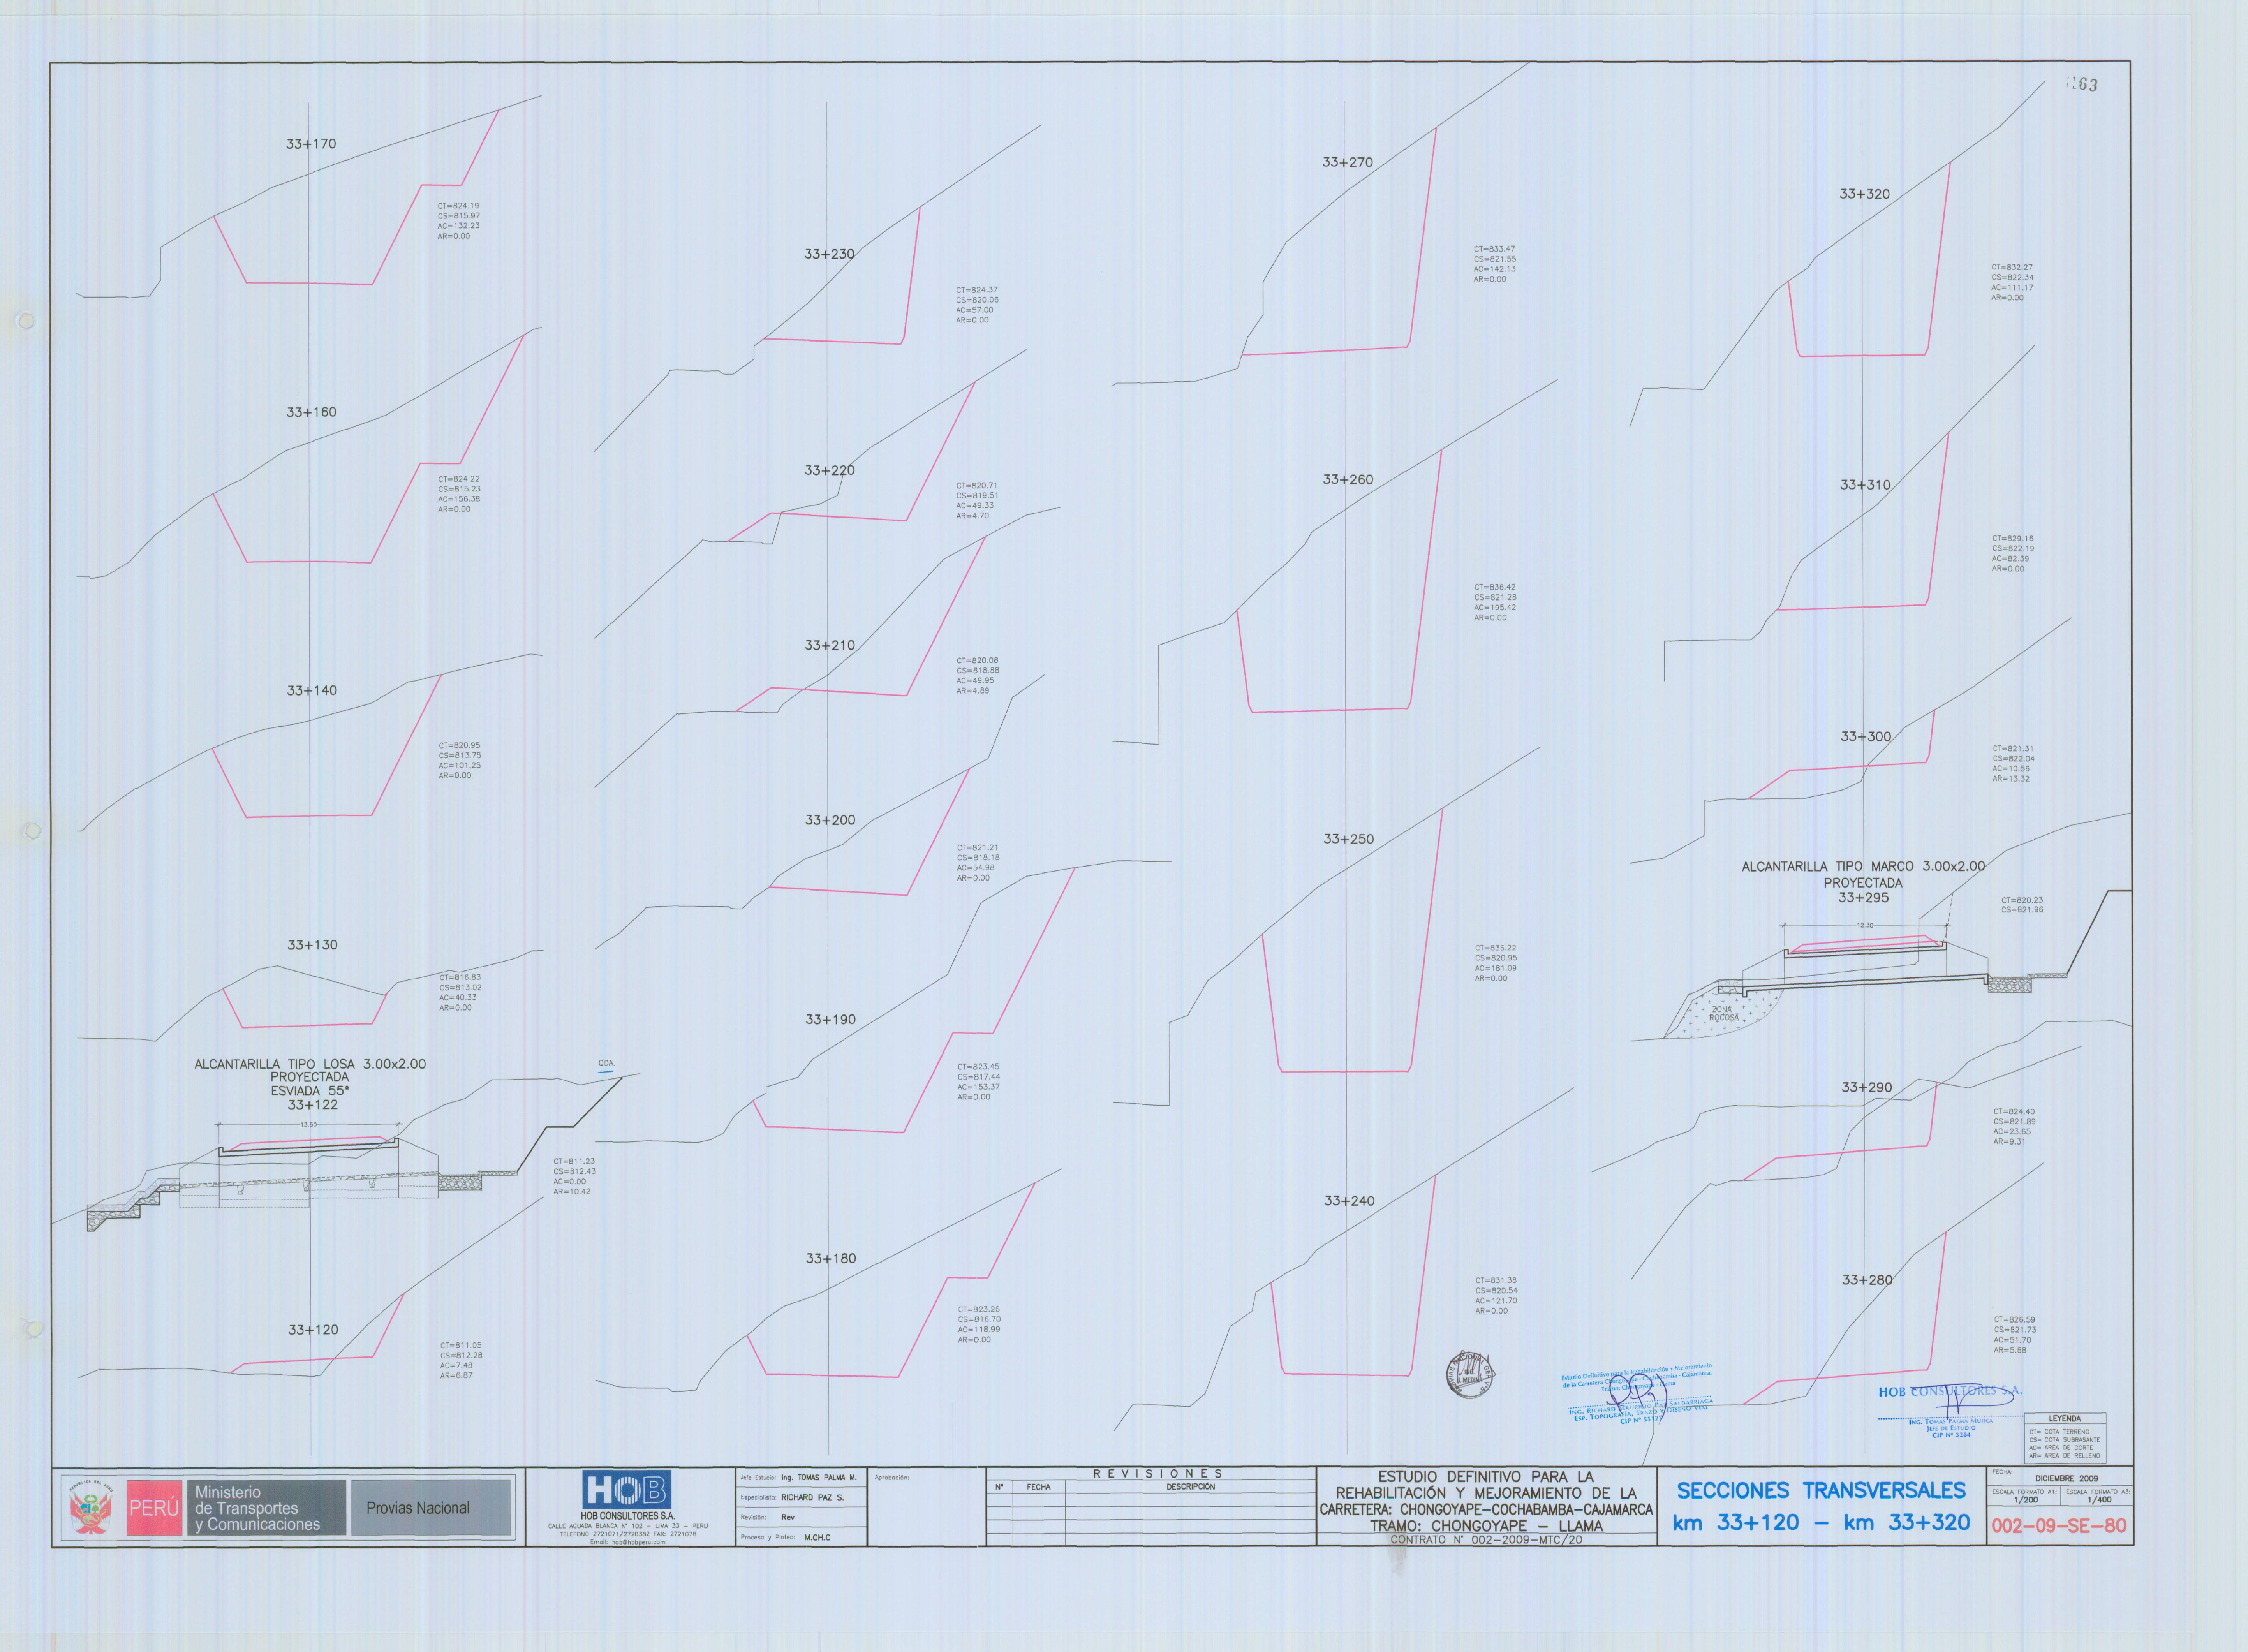Click CONTRATO N° 002-2009-MTC/20 line

point(1486,1540)
